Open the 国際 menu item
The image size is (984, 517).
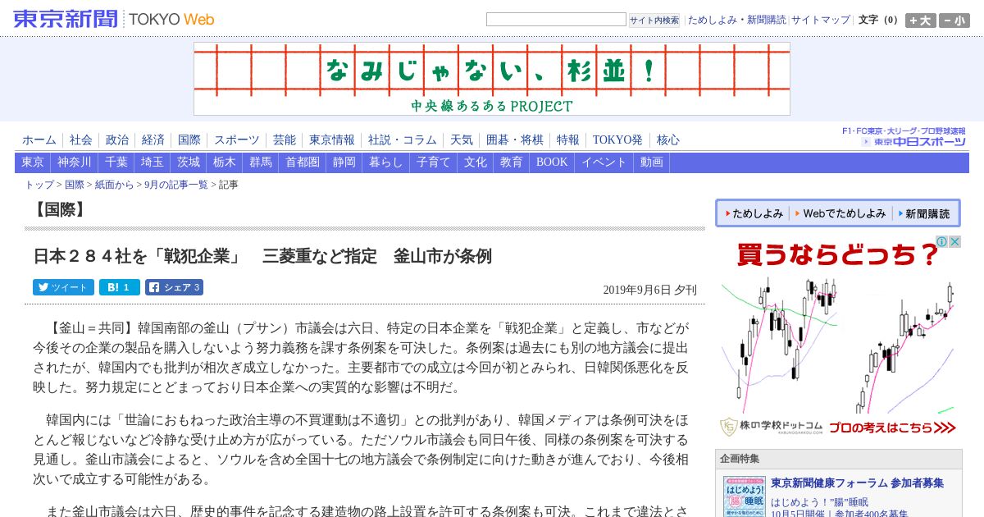click(x=189, y=140)
